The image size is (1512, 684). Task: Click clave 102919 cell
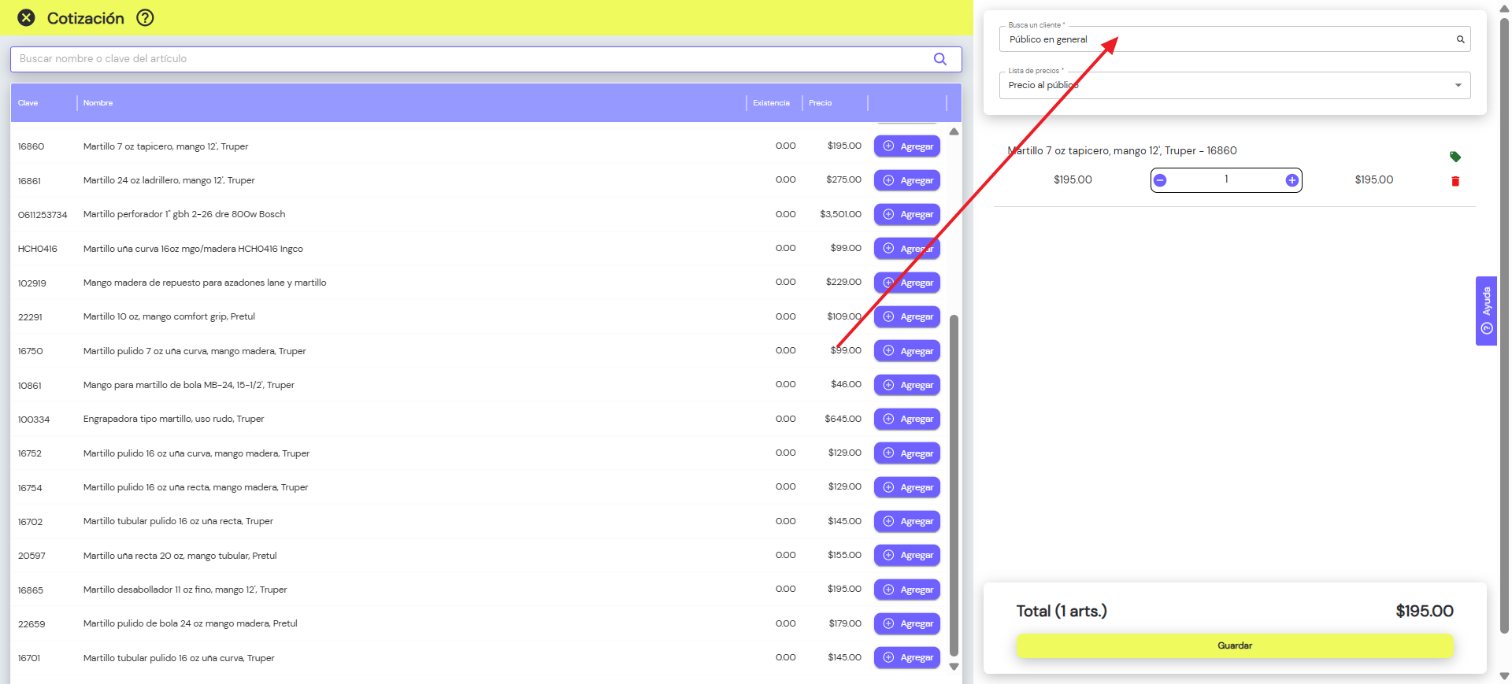(x=32, y=283)
